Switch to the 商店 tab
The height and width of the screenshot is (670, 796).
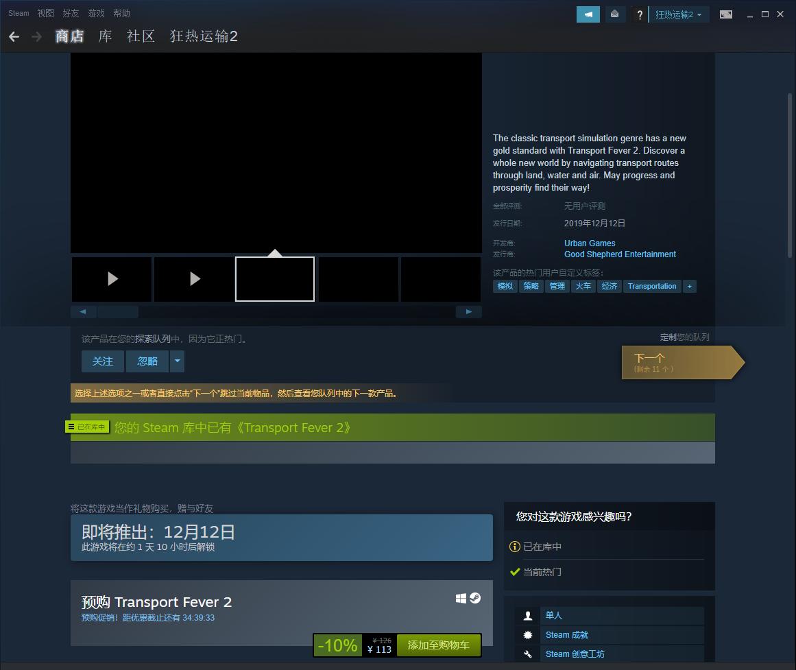coord(69,36)
